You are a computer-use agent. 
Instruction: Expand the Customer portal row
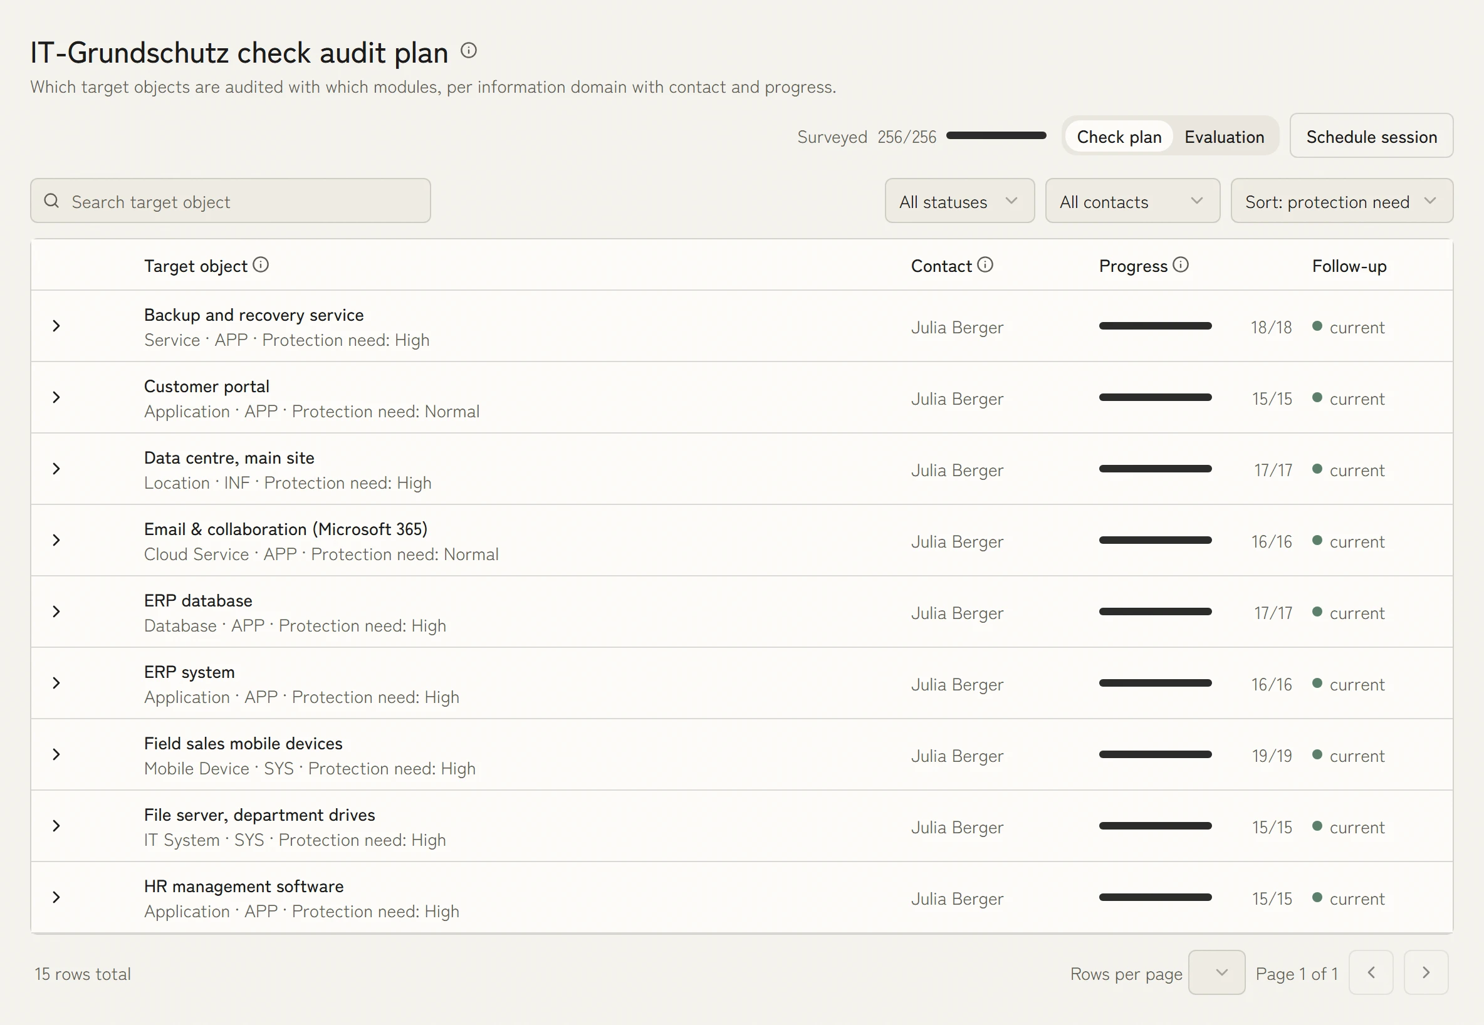56,397
